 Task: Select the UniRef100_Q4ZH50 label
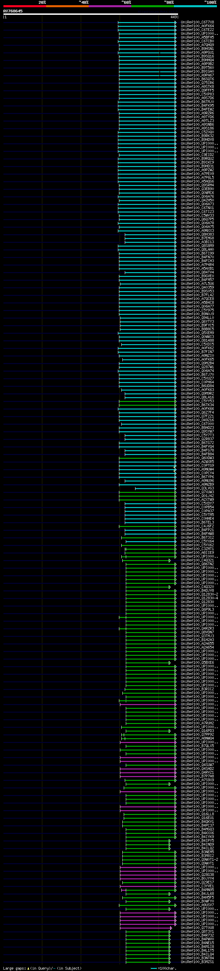(x=197, y=200)
